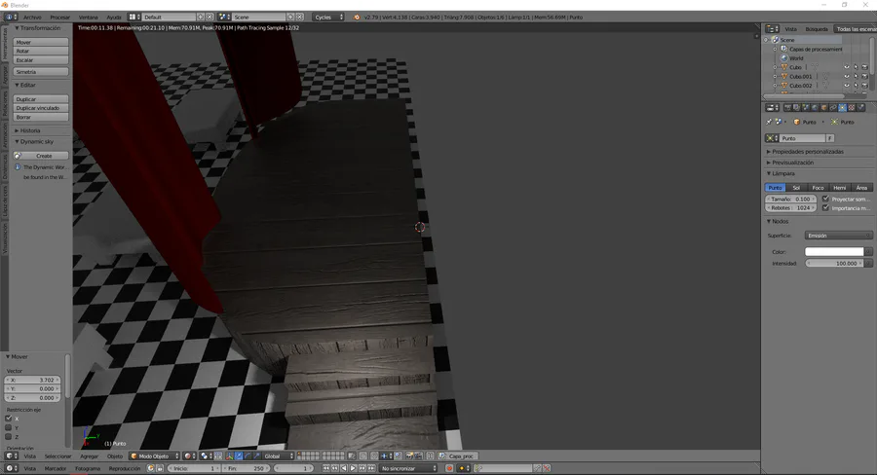The width and height of the screenshot is (877, 475).
Task: Jump to the first frame in timeline
Action: [x=325, y=468]
